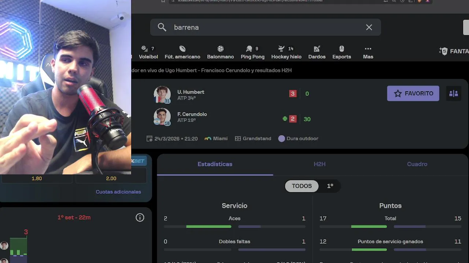
Task: Click the green Total points progress bar
Action: (369, 227)
